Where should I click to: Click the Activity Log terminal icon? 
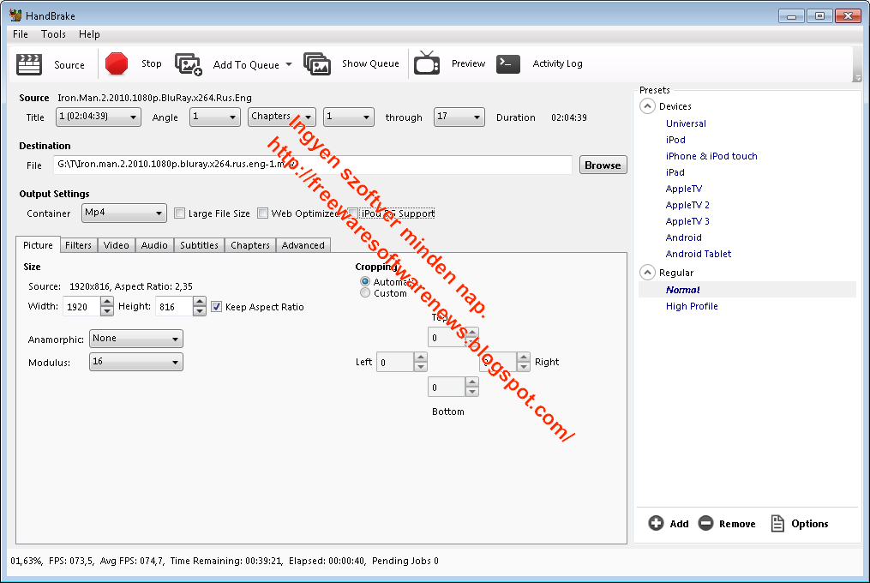click(x=508, y=63)
